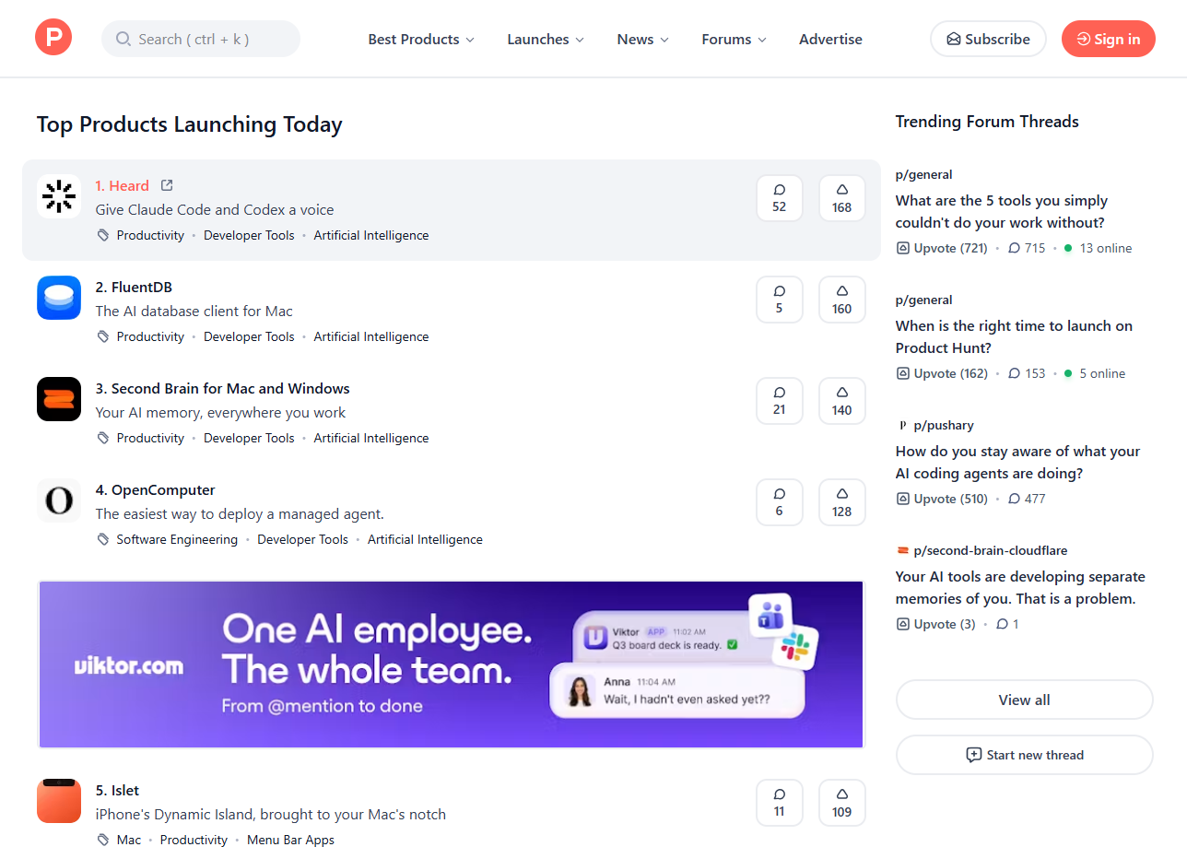
Task: Open Second Brain's 21 comments
Action: [x=780, y=401]
